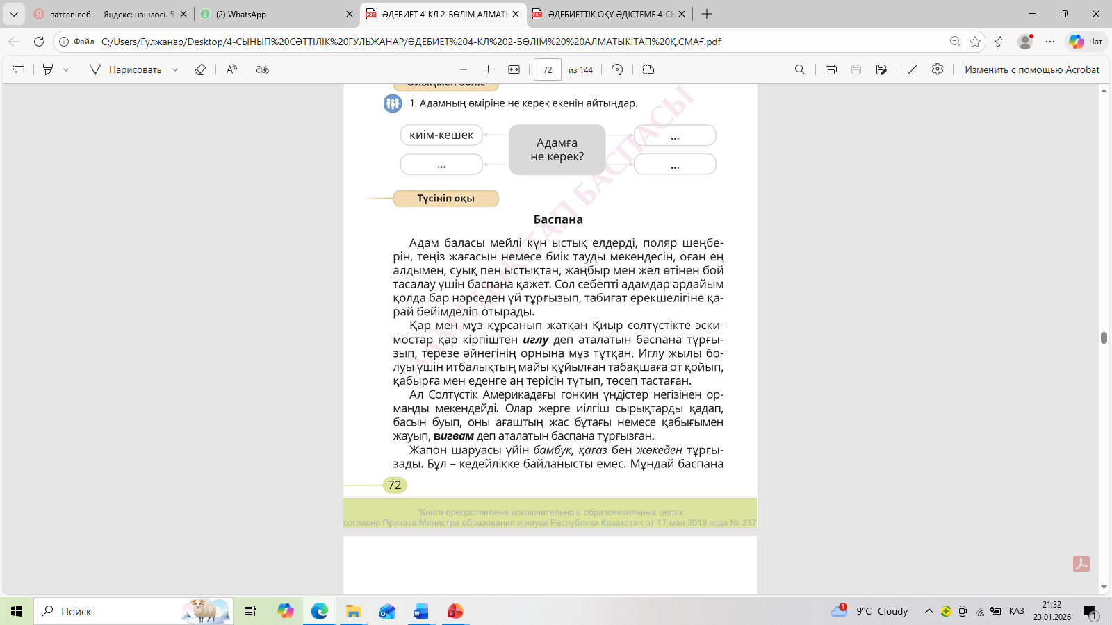The image size is (1112, 625).
Task: Open the favorites list
Action: coord(1000,42)
